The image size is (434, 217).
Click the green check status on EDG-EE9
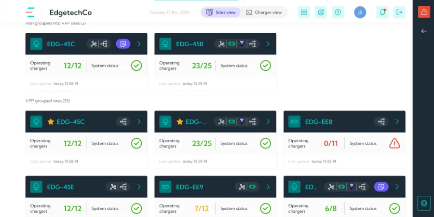tap(266, 208)
